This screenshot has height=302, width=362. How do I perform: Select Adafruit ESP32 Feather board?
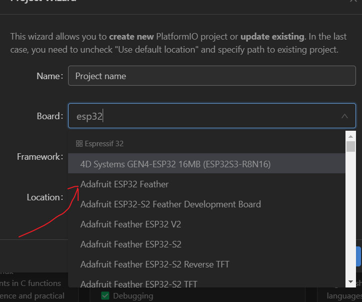tap(124, 184)
